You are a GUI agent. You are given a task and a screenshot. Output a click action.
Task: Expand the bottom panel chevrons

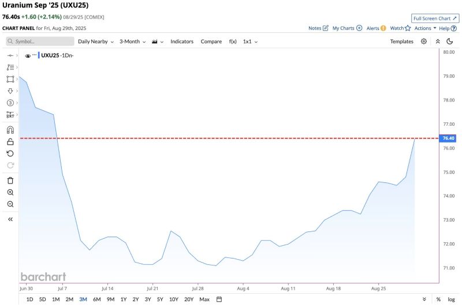pos(424,299)
